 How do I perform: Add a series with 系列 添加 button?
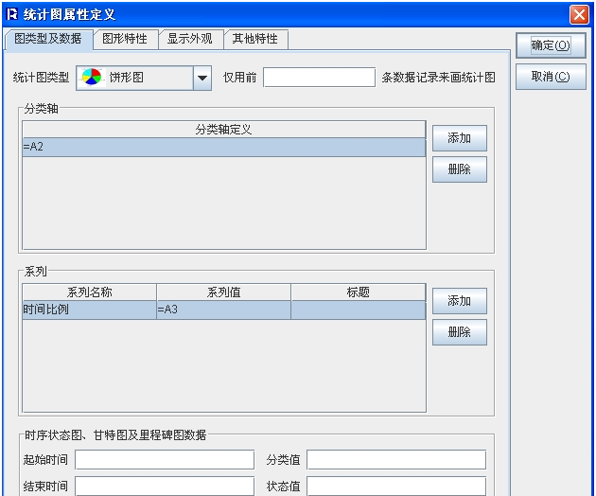pyautogui.click(x=460, y=301)
